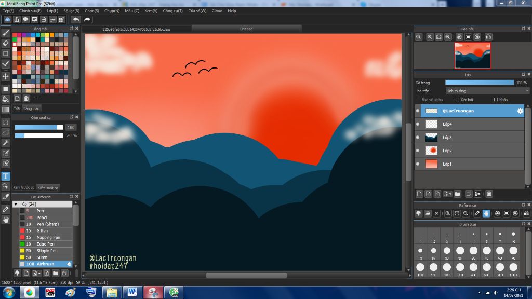Select the Text tool
The height and width of the screenshot is (299, 532).
[5, 176]
